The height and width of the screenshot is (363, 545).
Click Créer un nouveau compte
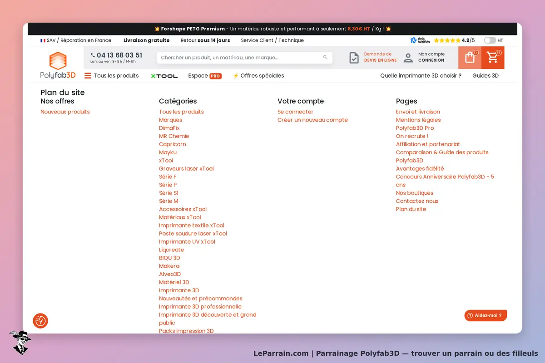point(312,120)
